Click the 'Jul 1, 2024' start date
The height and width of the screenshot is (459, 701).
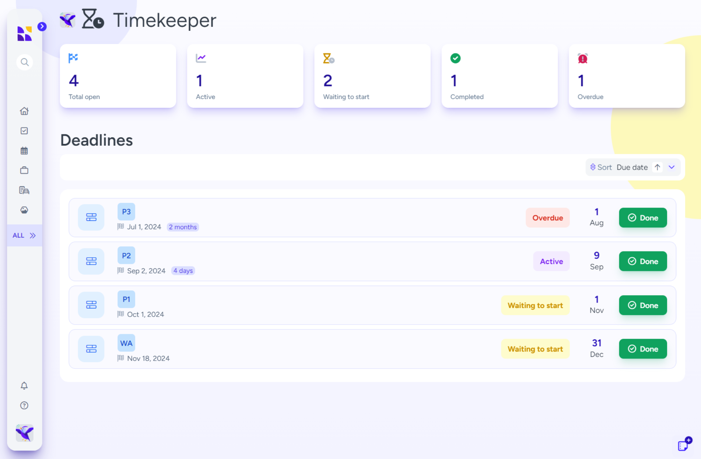click(x=144, y=227)
